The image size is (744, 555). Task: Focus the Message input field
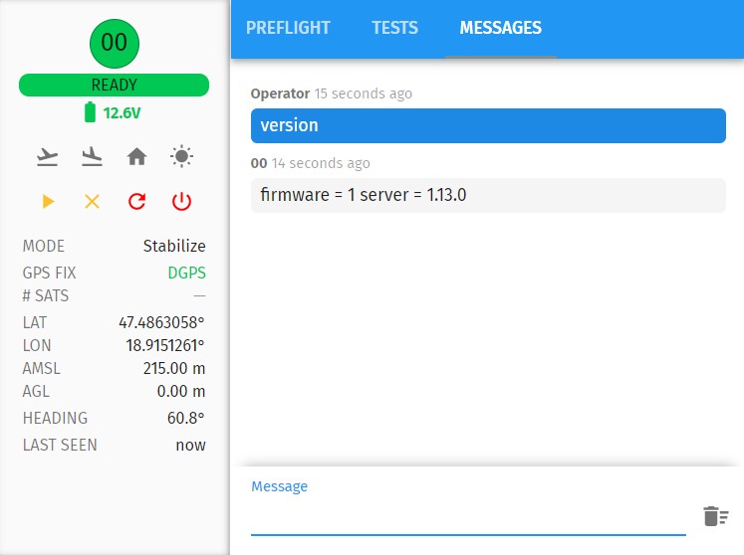pyautogui.click(x=468, y=516)
